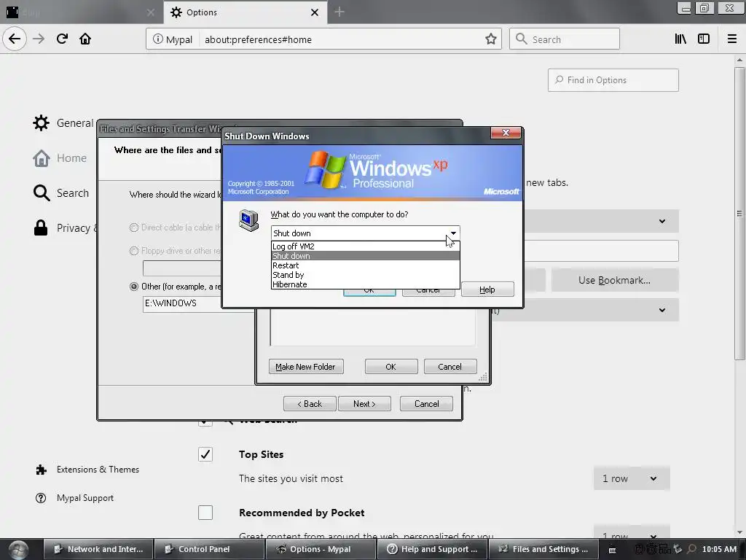Click the keyboard icon in the system tray

(612, 550)
